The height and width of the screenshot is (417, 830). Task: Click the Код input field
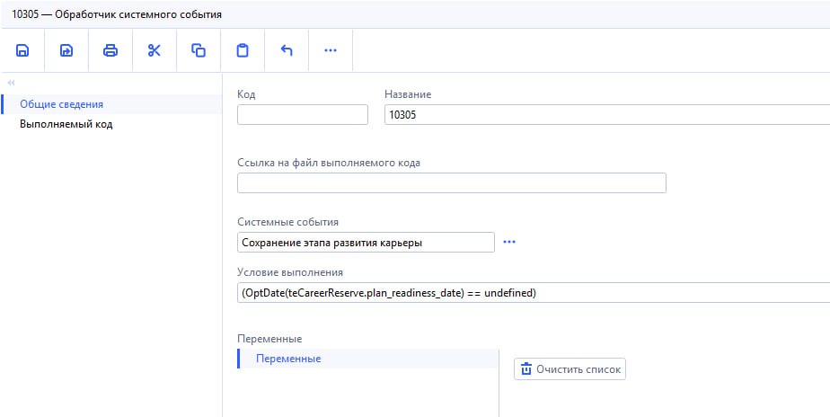303,115
